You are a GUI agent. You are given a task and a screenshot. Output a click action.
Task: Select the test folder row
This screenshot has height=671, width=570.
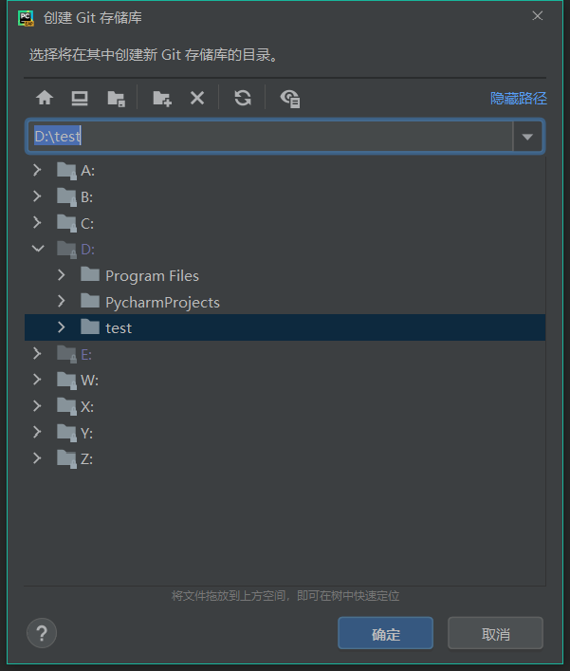[285, 327]
